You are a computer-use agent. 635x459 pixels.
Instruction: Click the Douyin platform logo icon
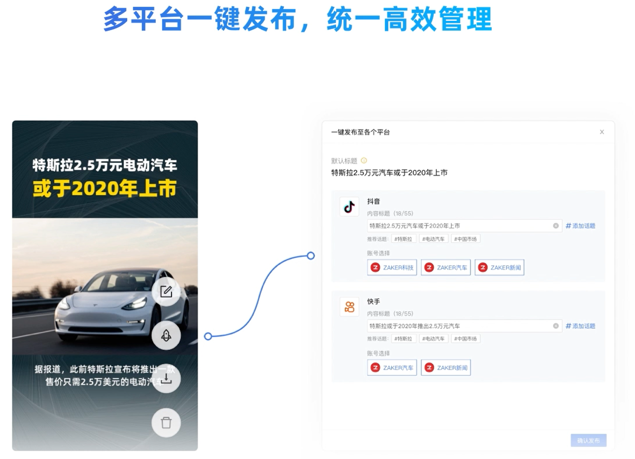pyautogui.click(x=349, y=207)
